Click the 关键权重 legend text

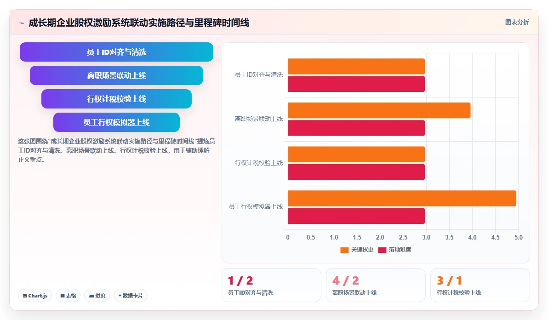(x=362, y=250)
